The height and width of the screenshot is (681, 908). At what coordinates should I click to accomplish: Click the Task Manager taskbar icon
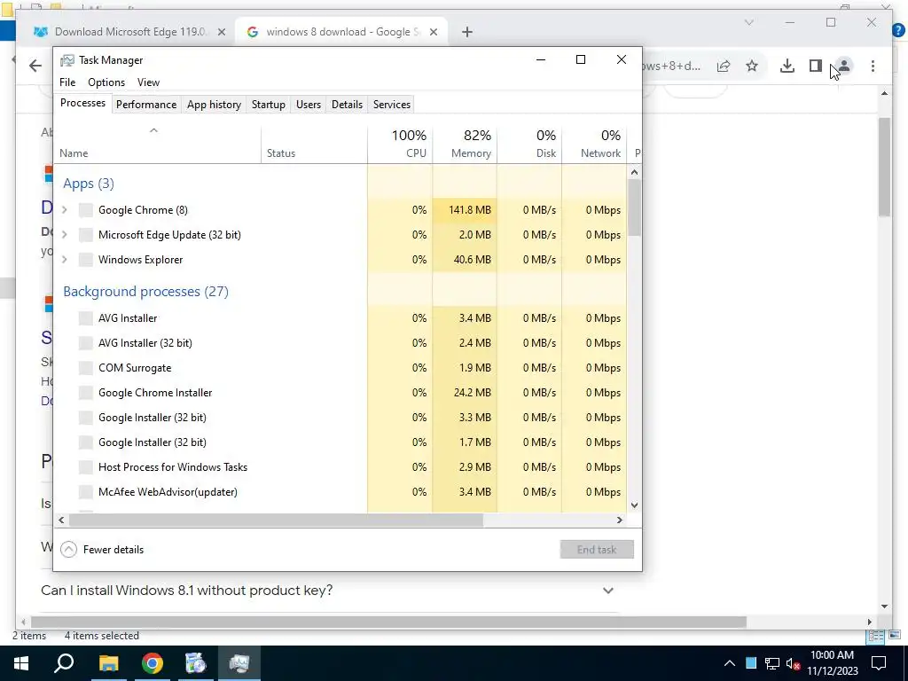coord(239,663)
